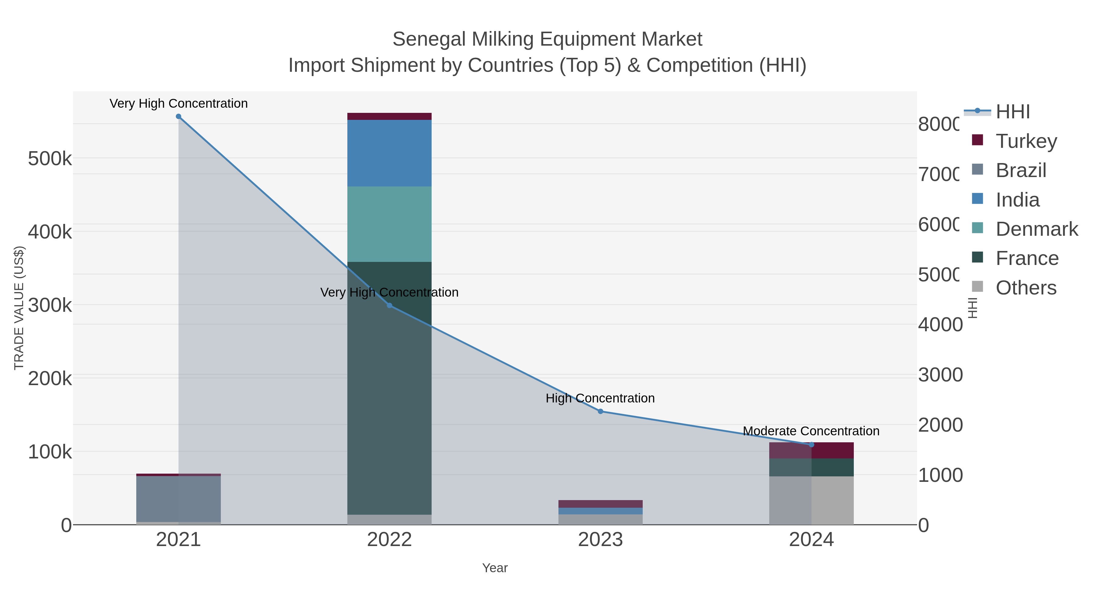This screenshot has width=1095, height=616.
Task: Click the 2022 x-axis label
Action: [389, 539]
